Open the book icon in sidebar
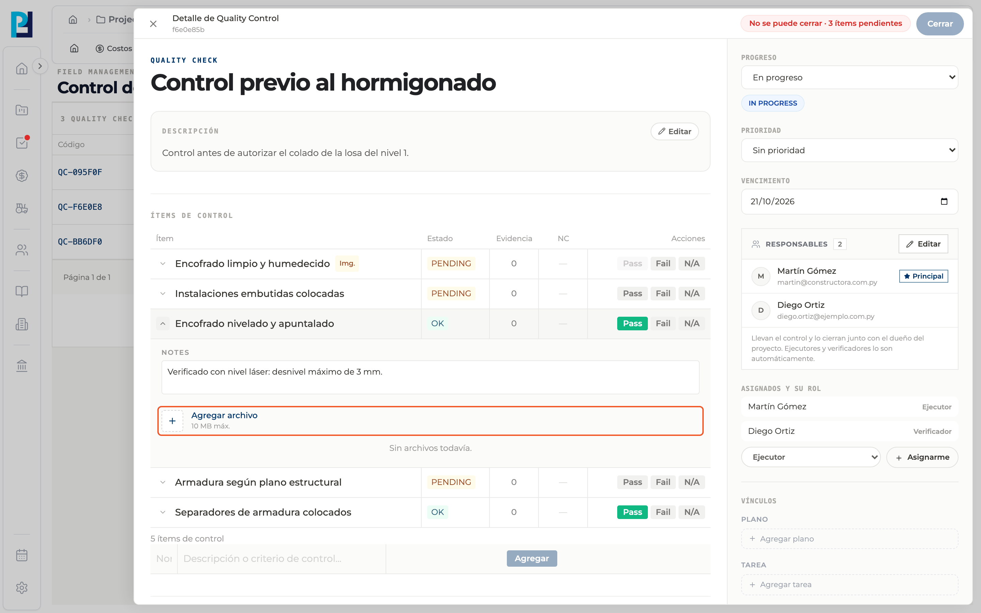Viewport: 981px width, 613px height. tap(22, 291)
